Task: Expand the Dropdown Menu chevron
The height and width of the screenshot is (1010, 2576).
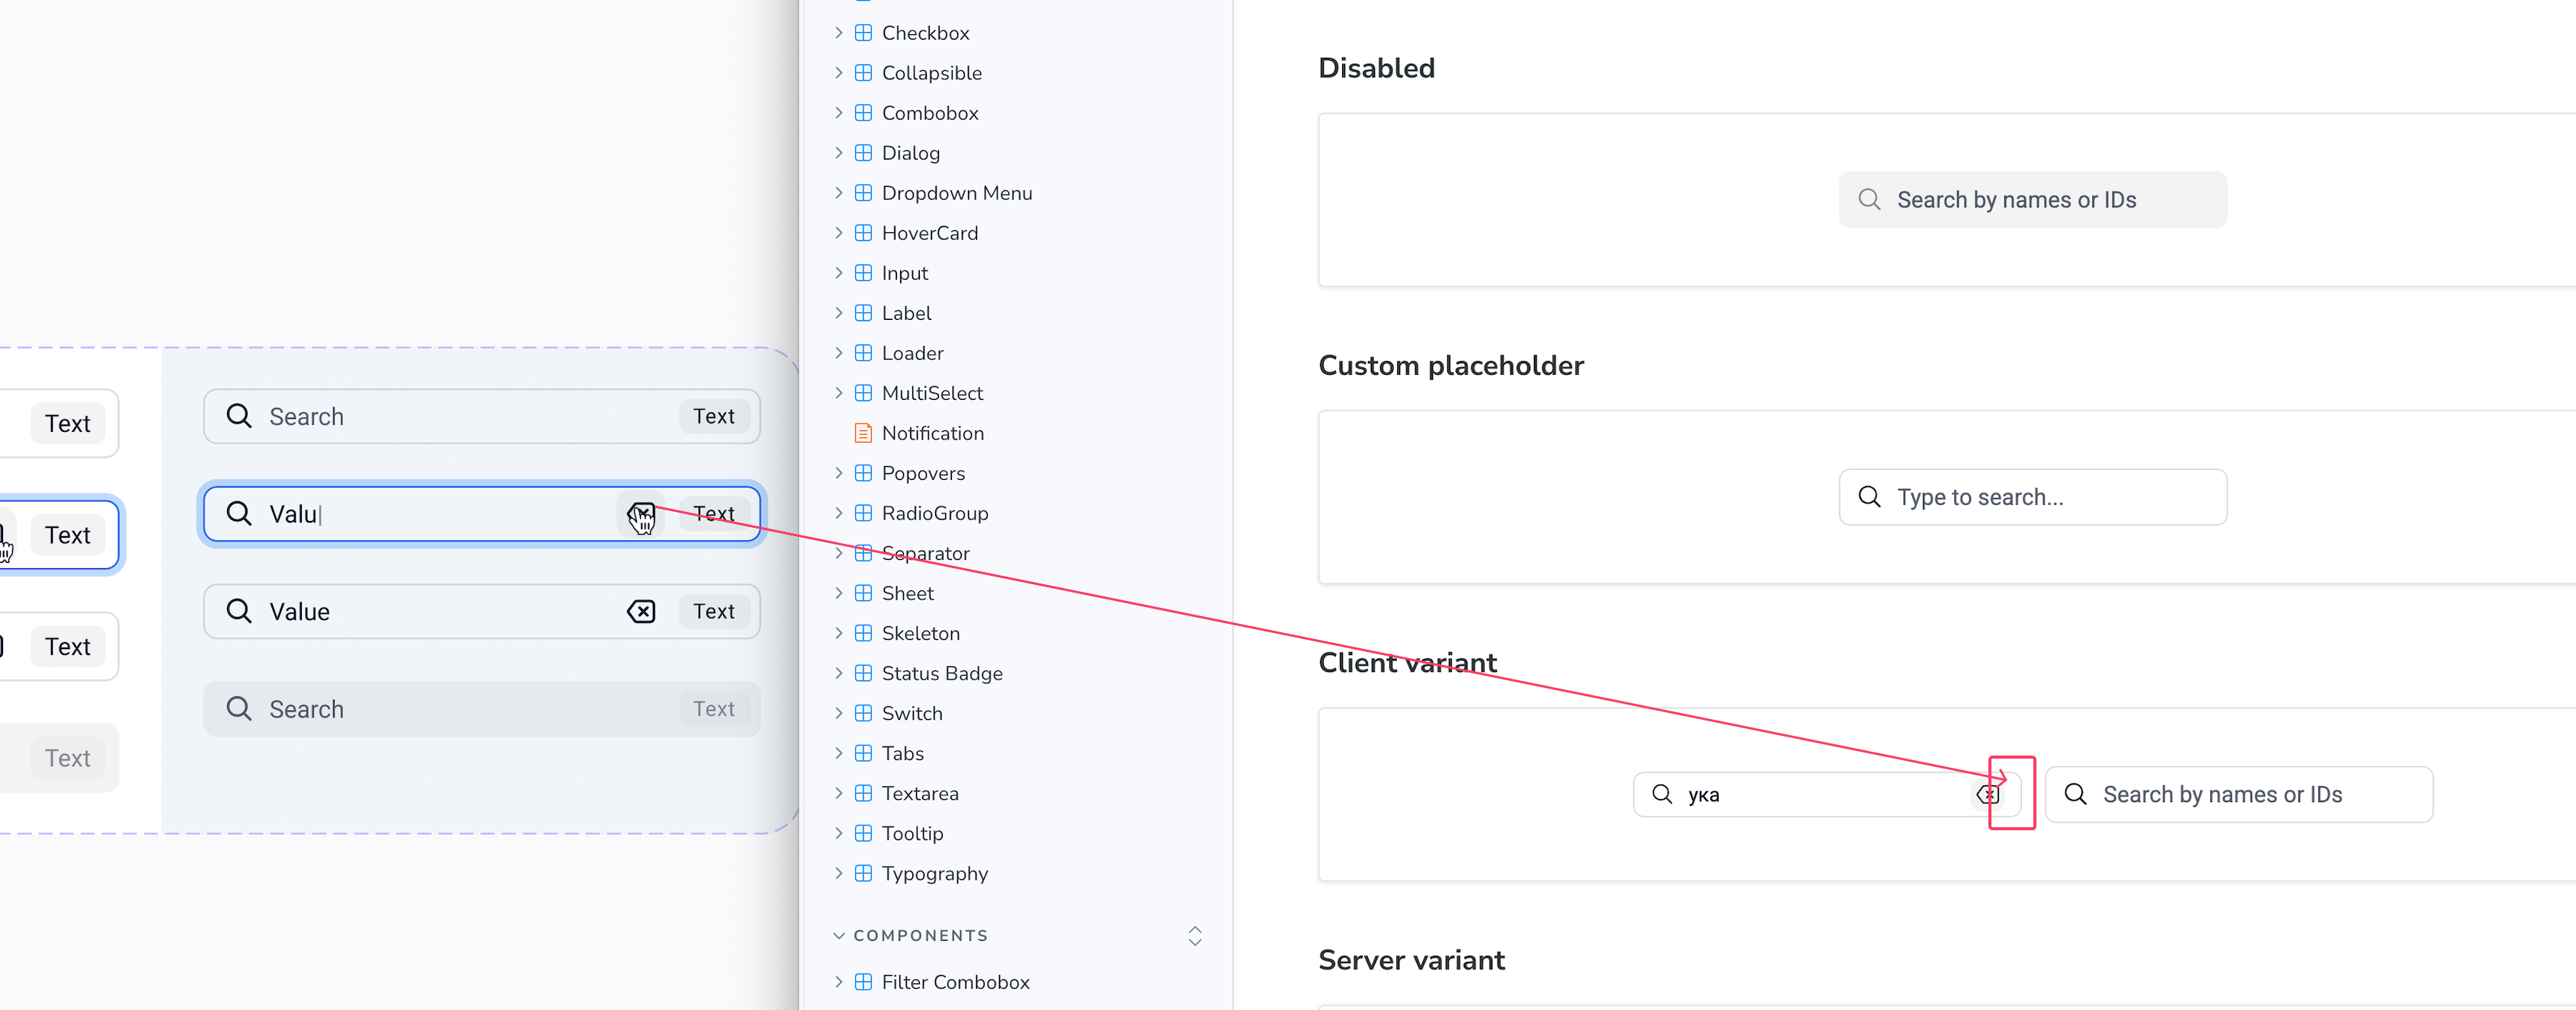Action: [x=839, y=193]
